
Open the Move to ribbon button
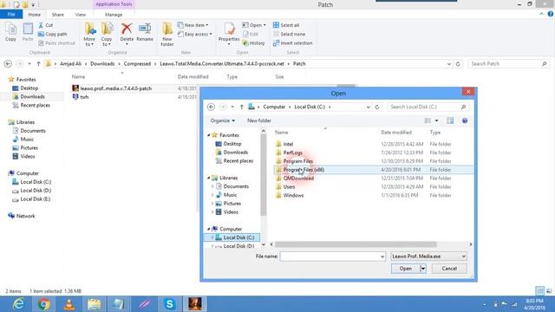tap(89, 35)
